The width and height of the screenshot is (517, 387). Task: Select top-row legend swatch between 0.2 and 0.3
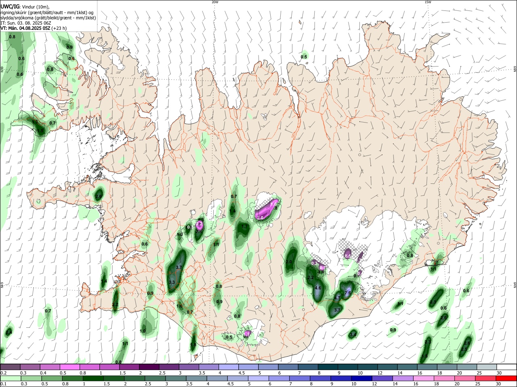click(x=10, y=367)
